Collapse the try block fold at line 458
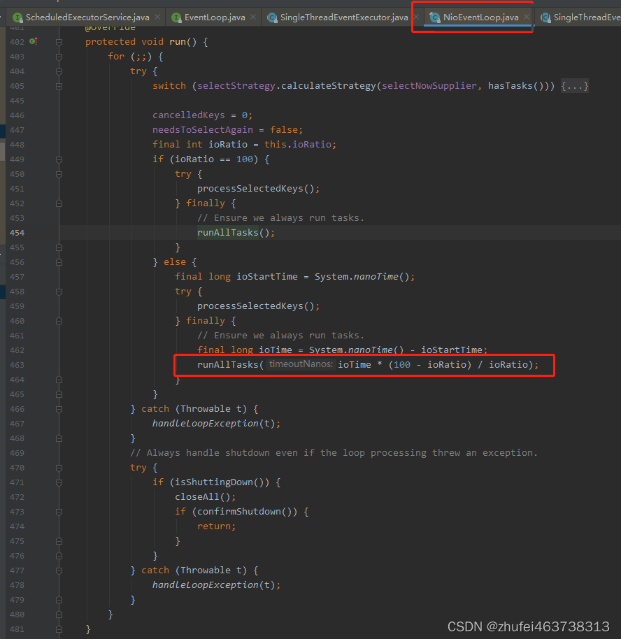Screen dimensions: 621x639 (x=59, y=292)
